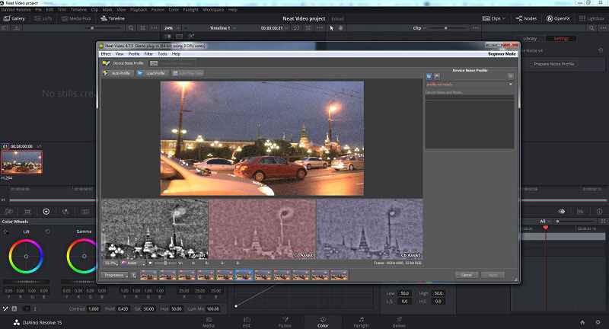Click the Contrast value 1.000 field

click(94, 308)
